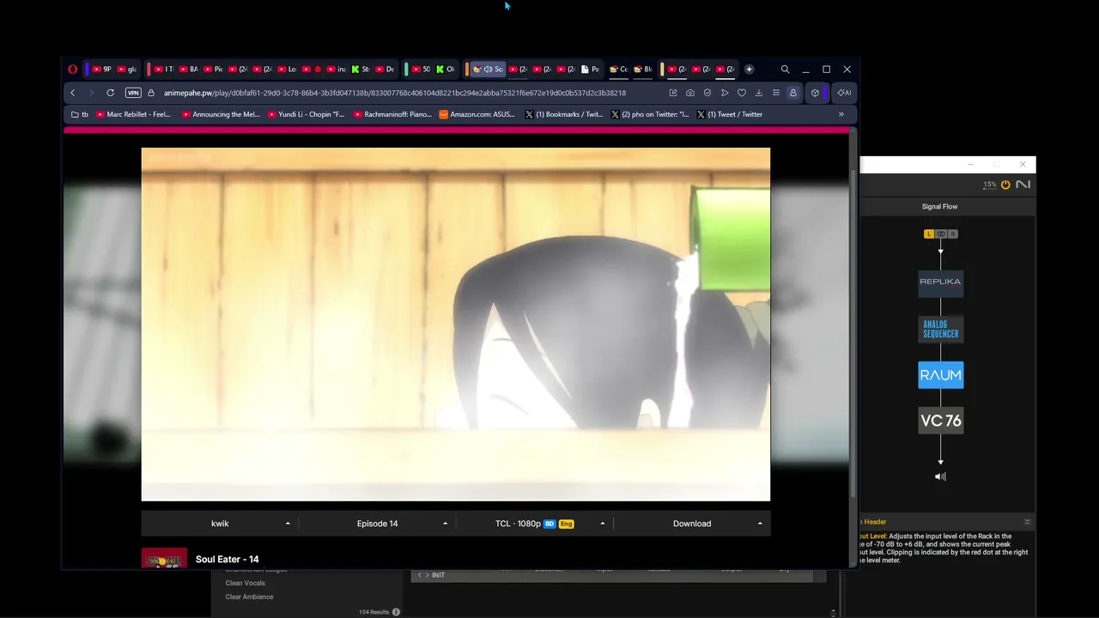Viewport: 1099px width, 618px height.
Task: Open browser downloads icon
Action: click(759, 93)
